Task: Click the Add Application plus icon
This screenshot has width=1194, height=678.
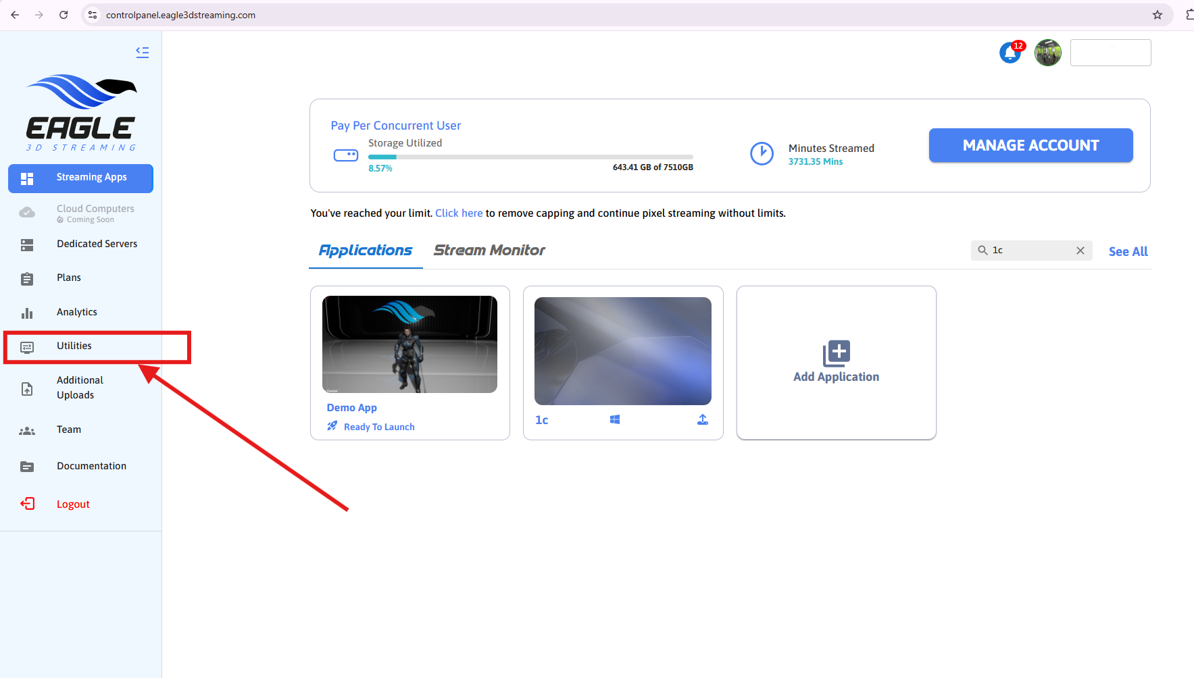Action: 836,353
